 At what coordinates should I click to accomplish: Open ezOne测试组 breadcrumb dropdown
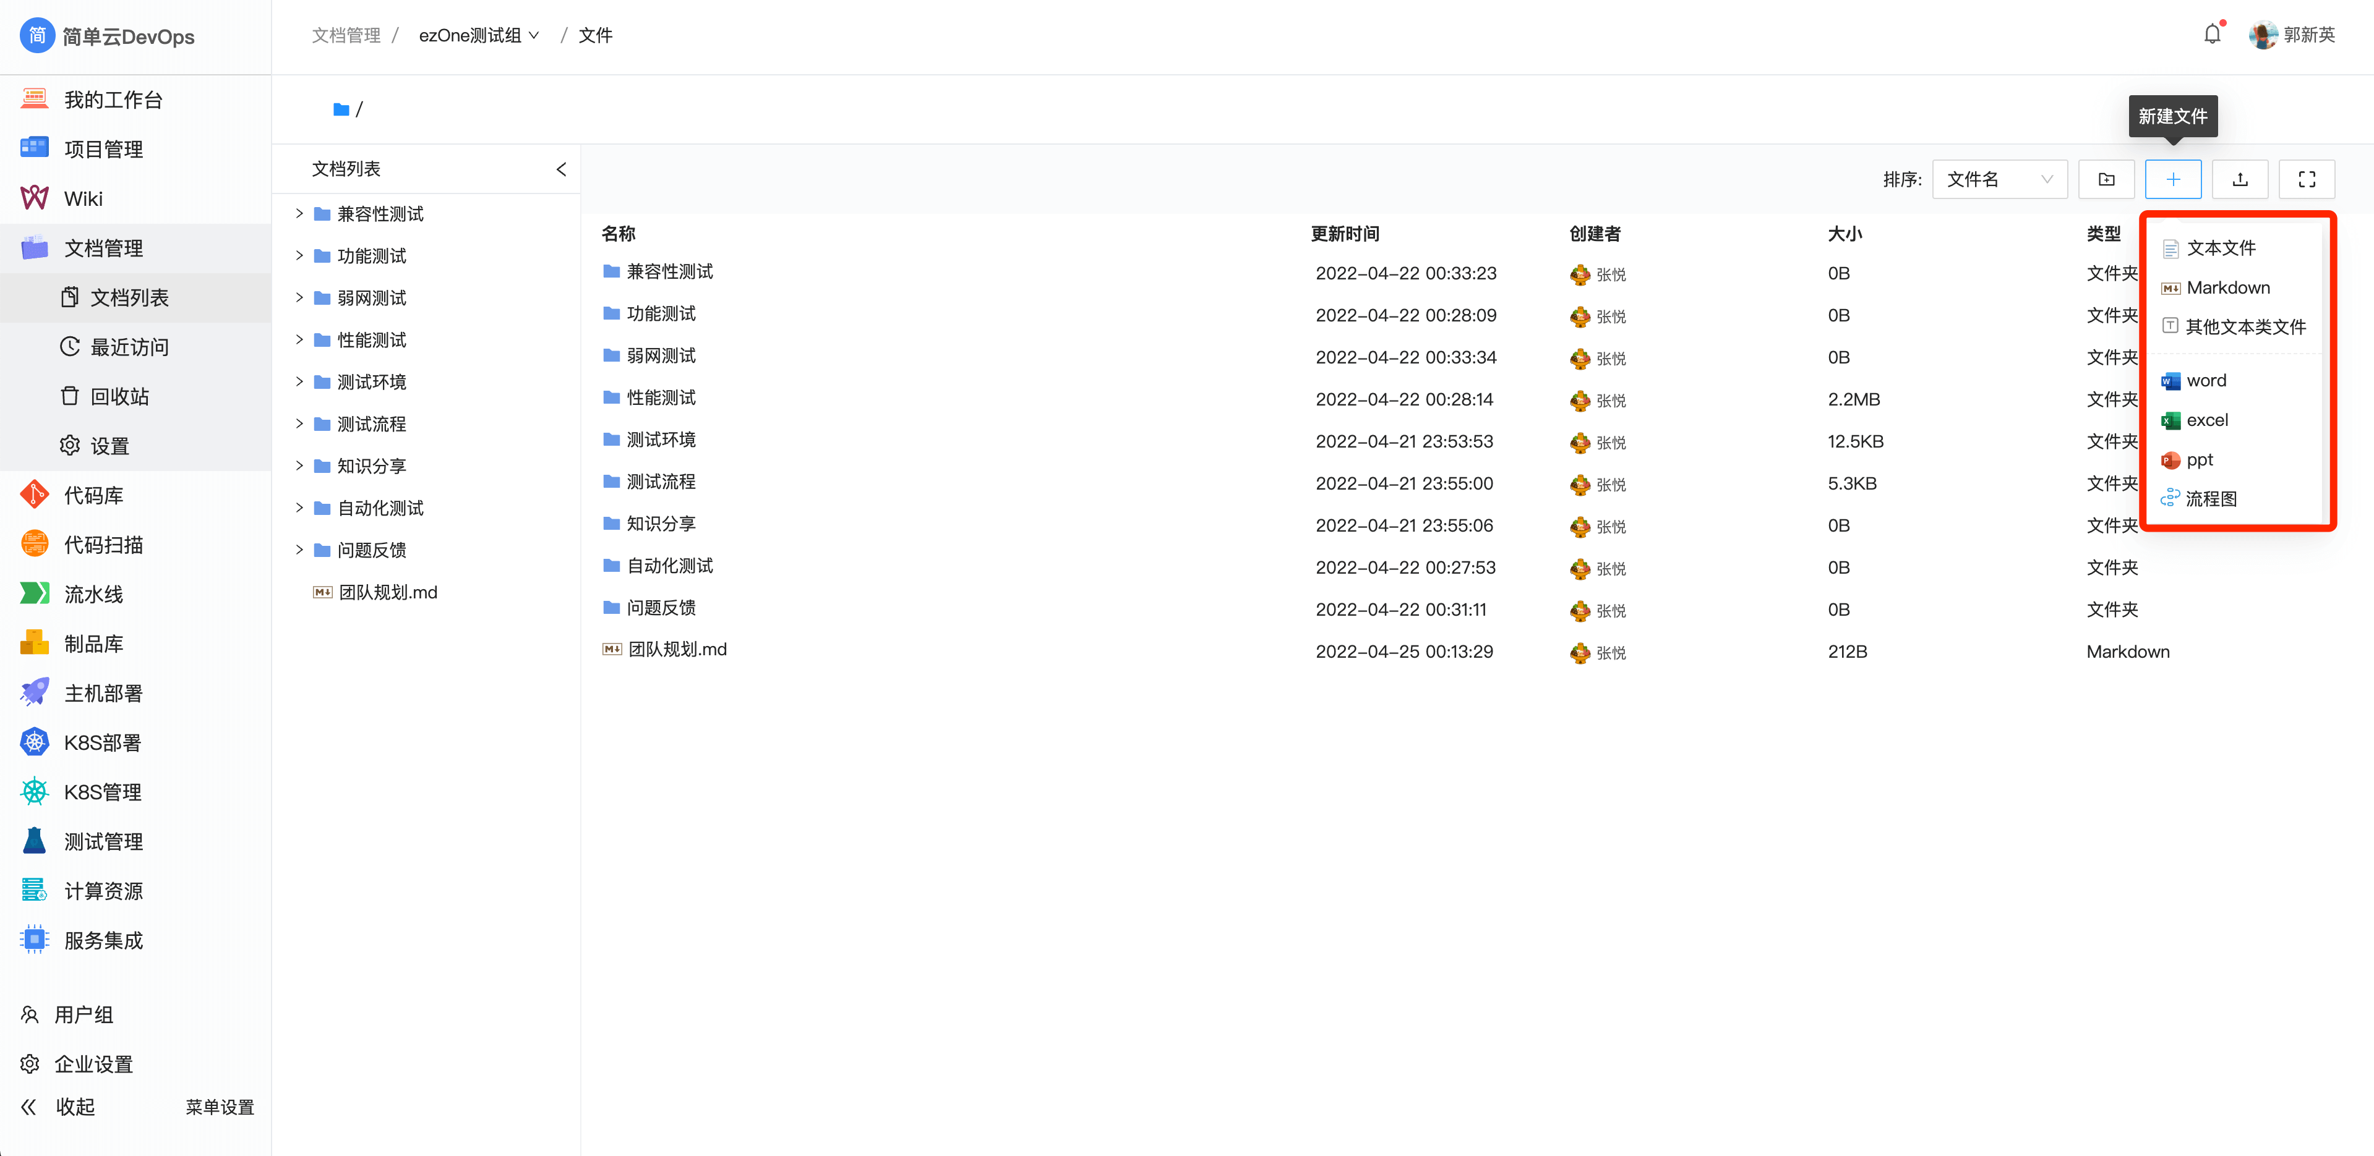coord(478,36)
